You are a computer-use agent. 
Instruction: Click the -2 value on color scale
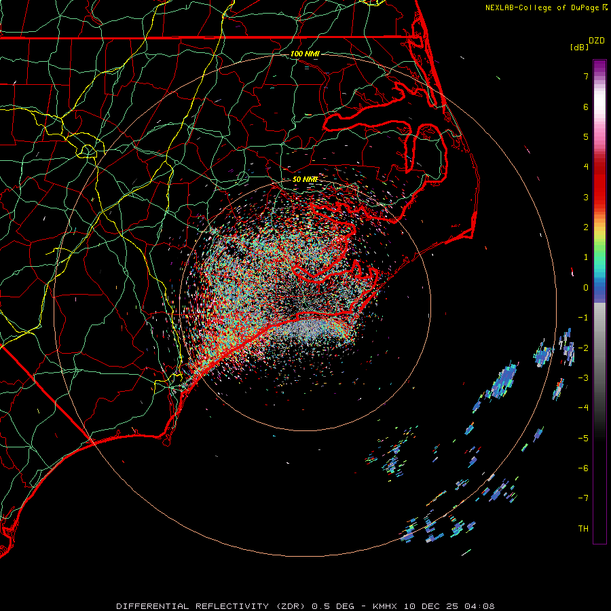tap(583, 348)
